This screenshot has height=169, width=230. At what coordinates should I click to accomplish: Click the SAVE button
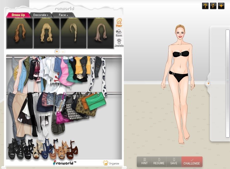[x=173, y=162]
